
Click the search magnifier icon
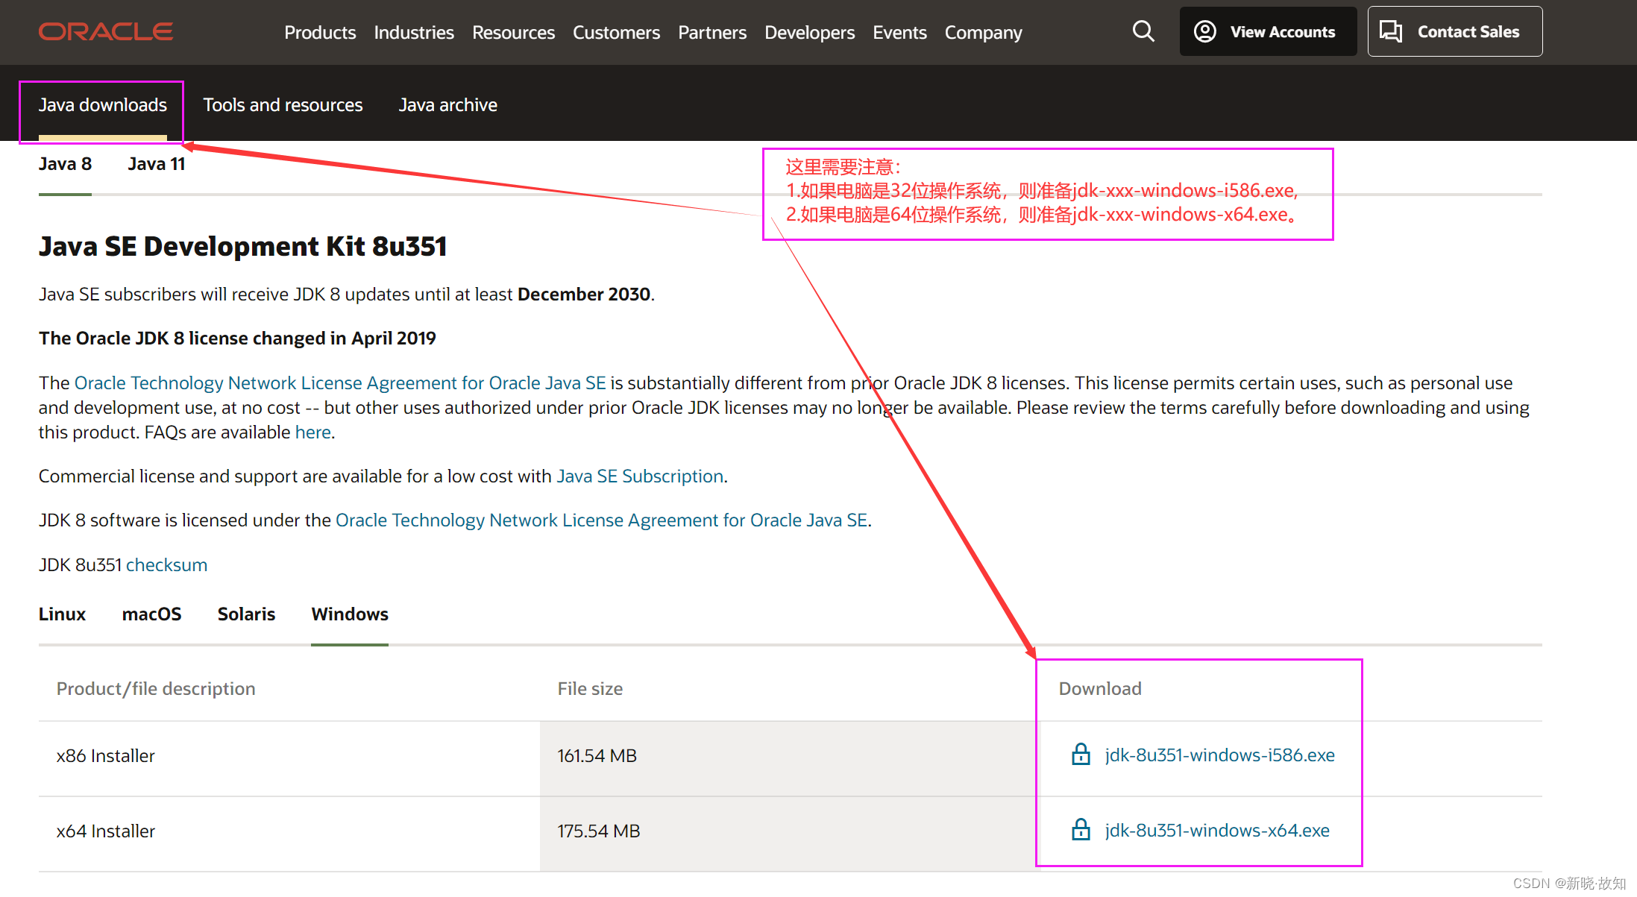pyautogui.click(x=1143, y=31)
